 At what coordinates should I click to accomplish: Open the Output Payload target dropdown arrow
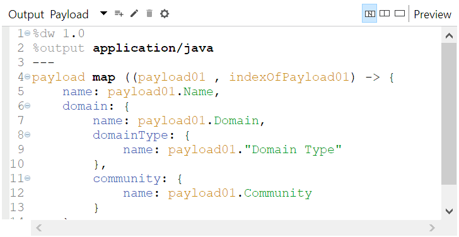click(103, 13)
